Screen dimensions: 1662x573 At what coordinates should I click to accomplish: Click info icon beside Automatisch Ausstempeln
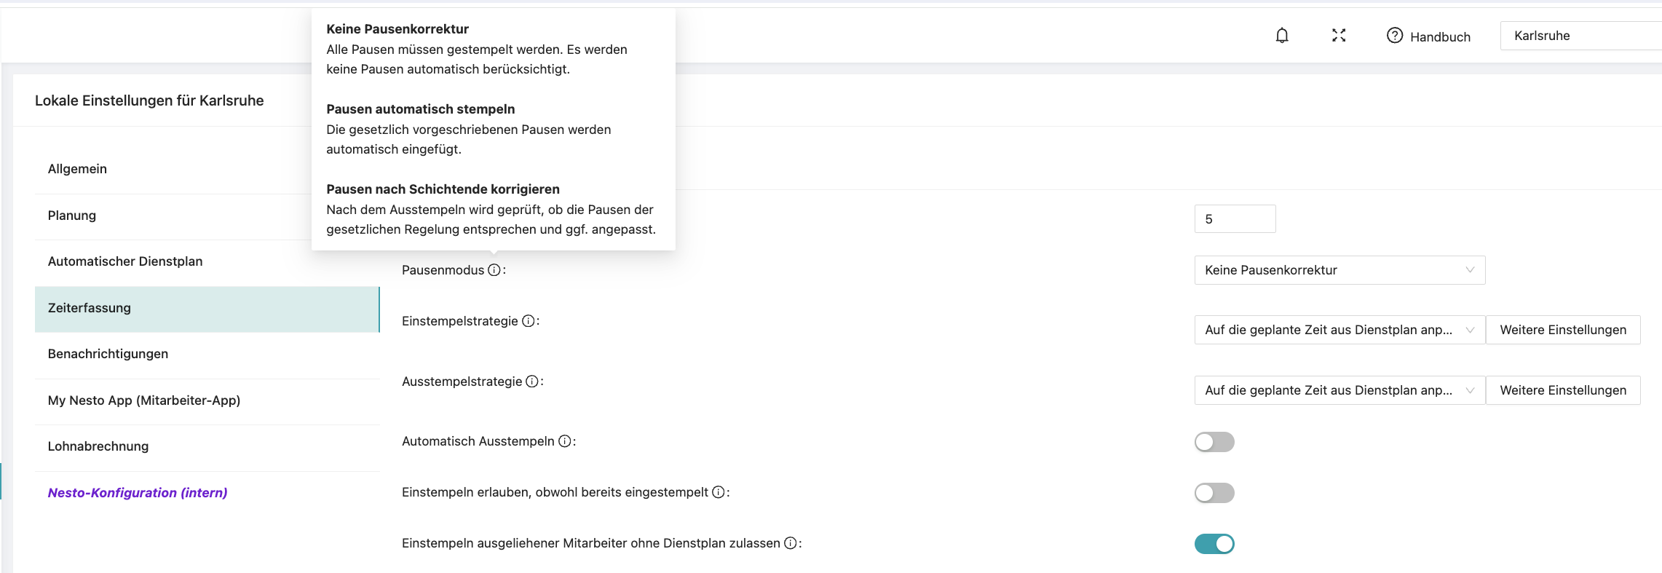point(564,441)
